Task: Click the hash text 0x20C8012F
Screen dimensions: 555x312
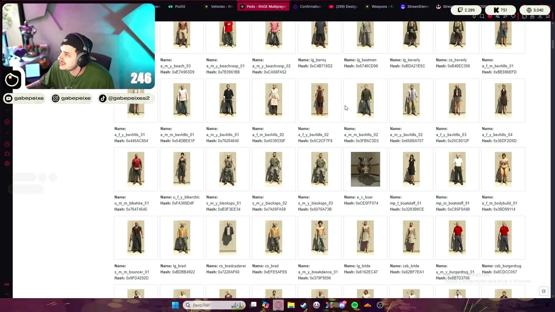Action: [x=458, y=141]
